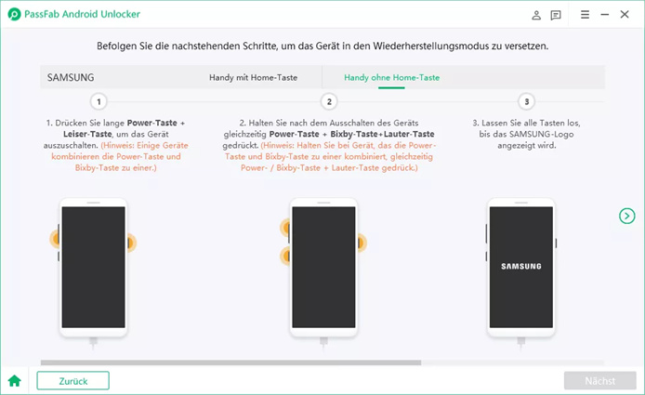This screenshot has height=395, width=645.
Task: Open the feedback message icon
Action: point(556,15)
